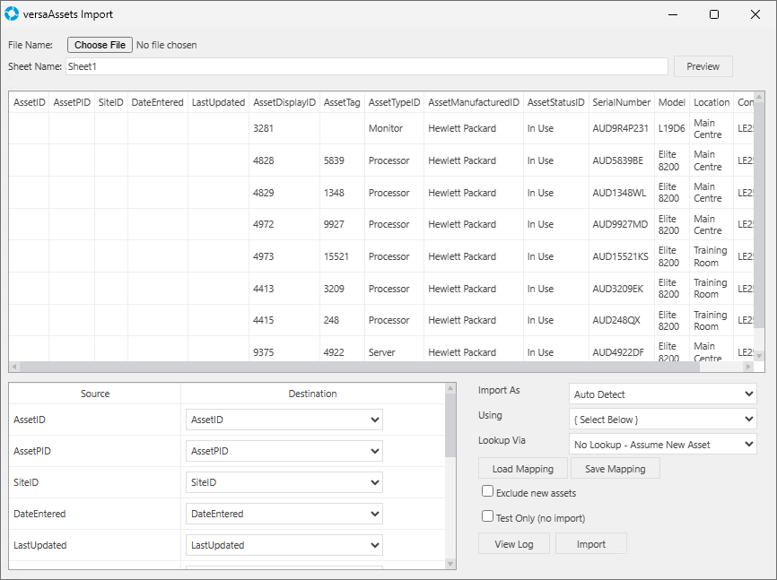Image resolution: width=777 pixels, height=580 pixels.
Task: Enable Exclude new assets checkbox
Action: [x=488, y=491]
